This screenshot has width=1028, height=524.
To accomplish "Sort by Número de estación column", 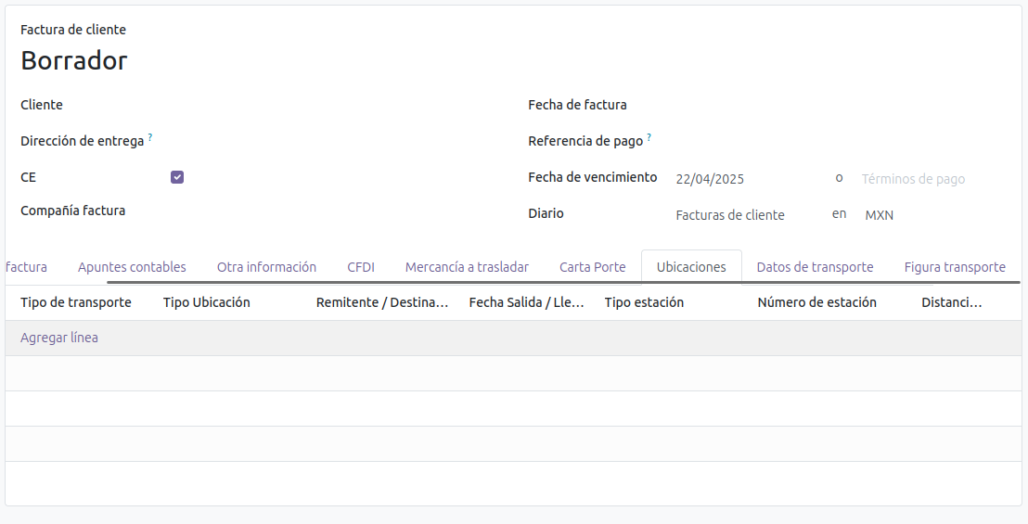I will pyautogui.click(x=816, y=302).
